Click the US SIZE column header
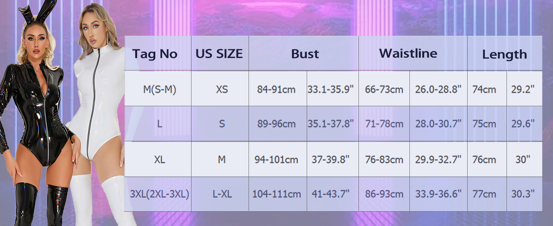The width and height of the screenshot is (553, 226). click(219, 54)
